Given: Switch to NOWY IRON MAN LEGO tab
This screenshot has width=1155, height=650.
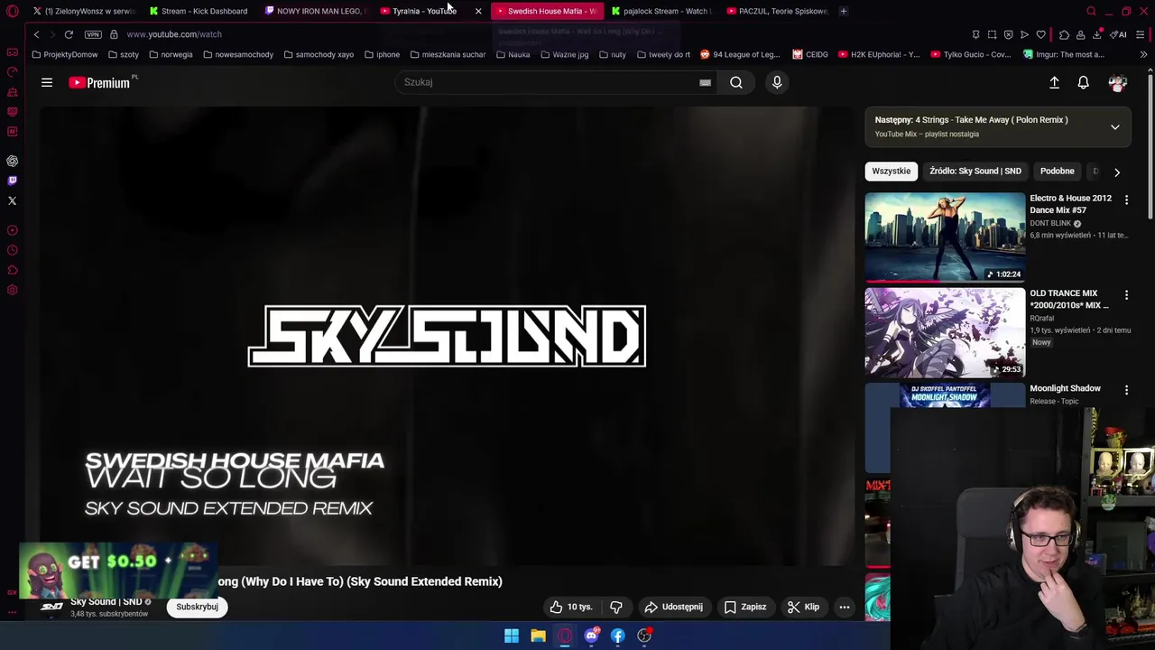Looking at the screenshot, I should [x=315, y=11].
